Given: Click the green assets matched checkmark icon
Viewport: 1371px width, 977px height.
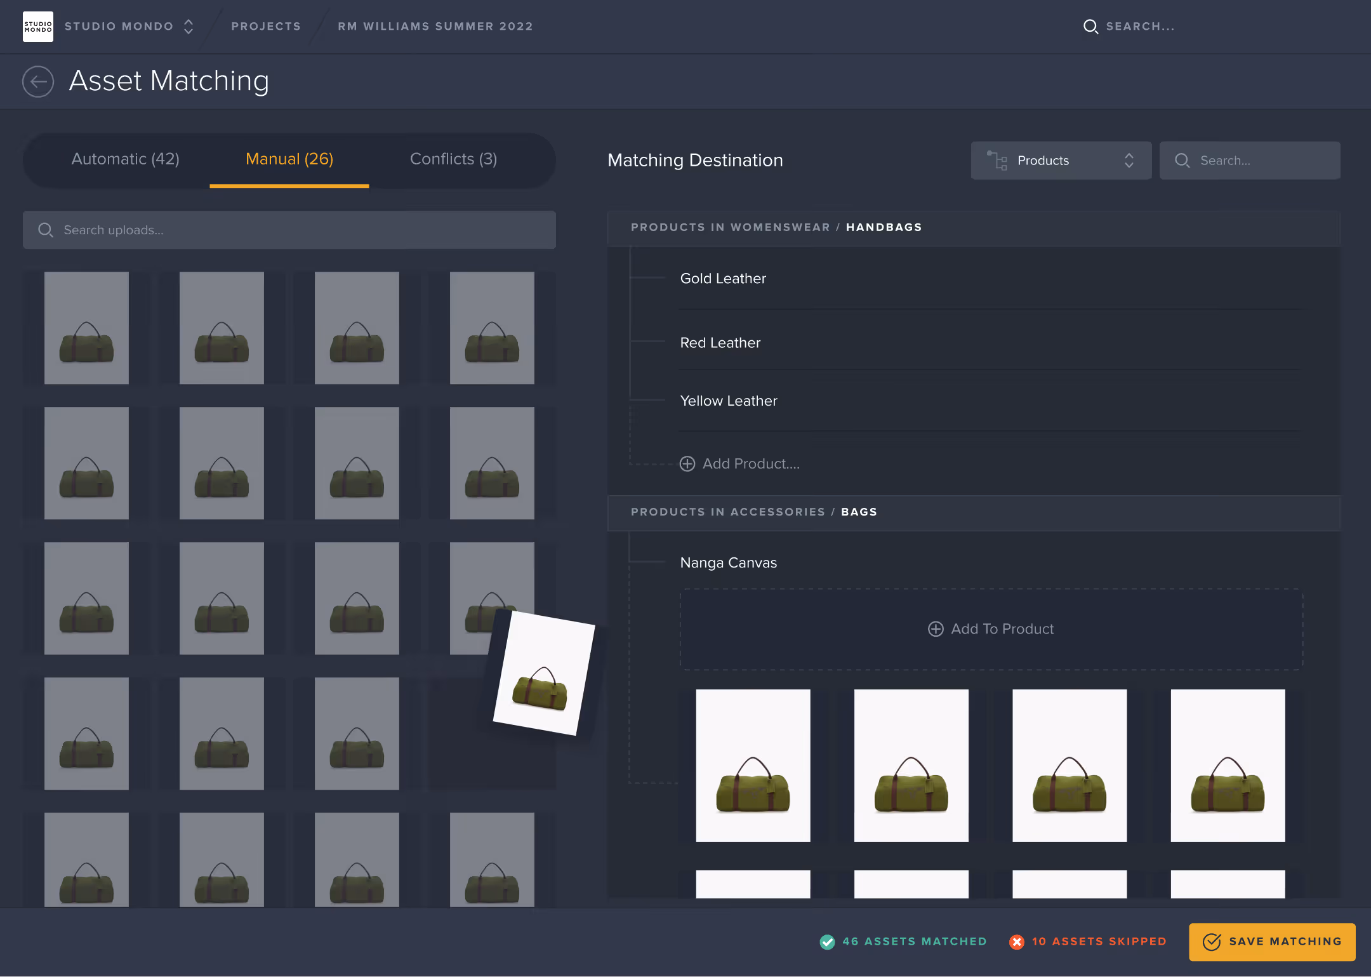Looking at the screenshot, I should [x=827, y=942].
